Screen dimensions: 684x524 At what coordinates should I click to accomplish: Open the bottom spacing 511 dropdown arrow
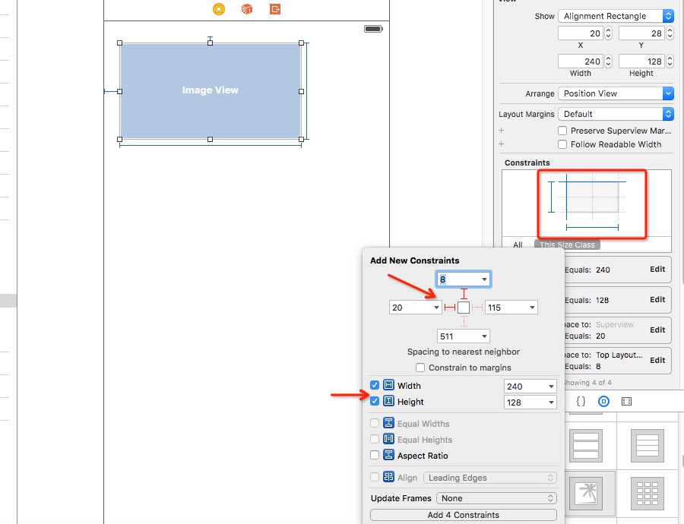point(484,336)
